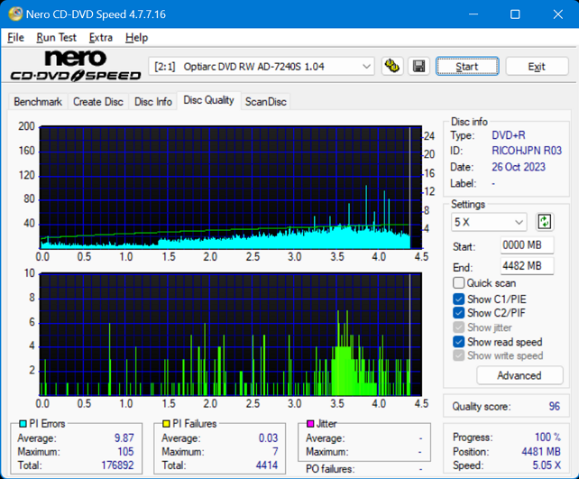Maximize the Nero CD-DVD Speed window
This screenshot has width=579, height=479.
tap(515, 14)
